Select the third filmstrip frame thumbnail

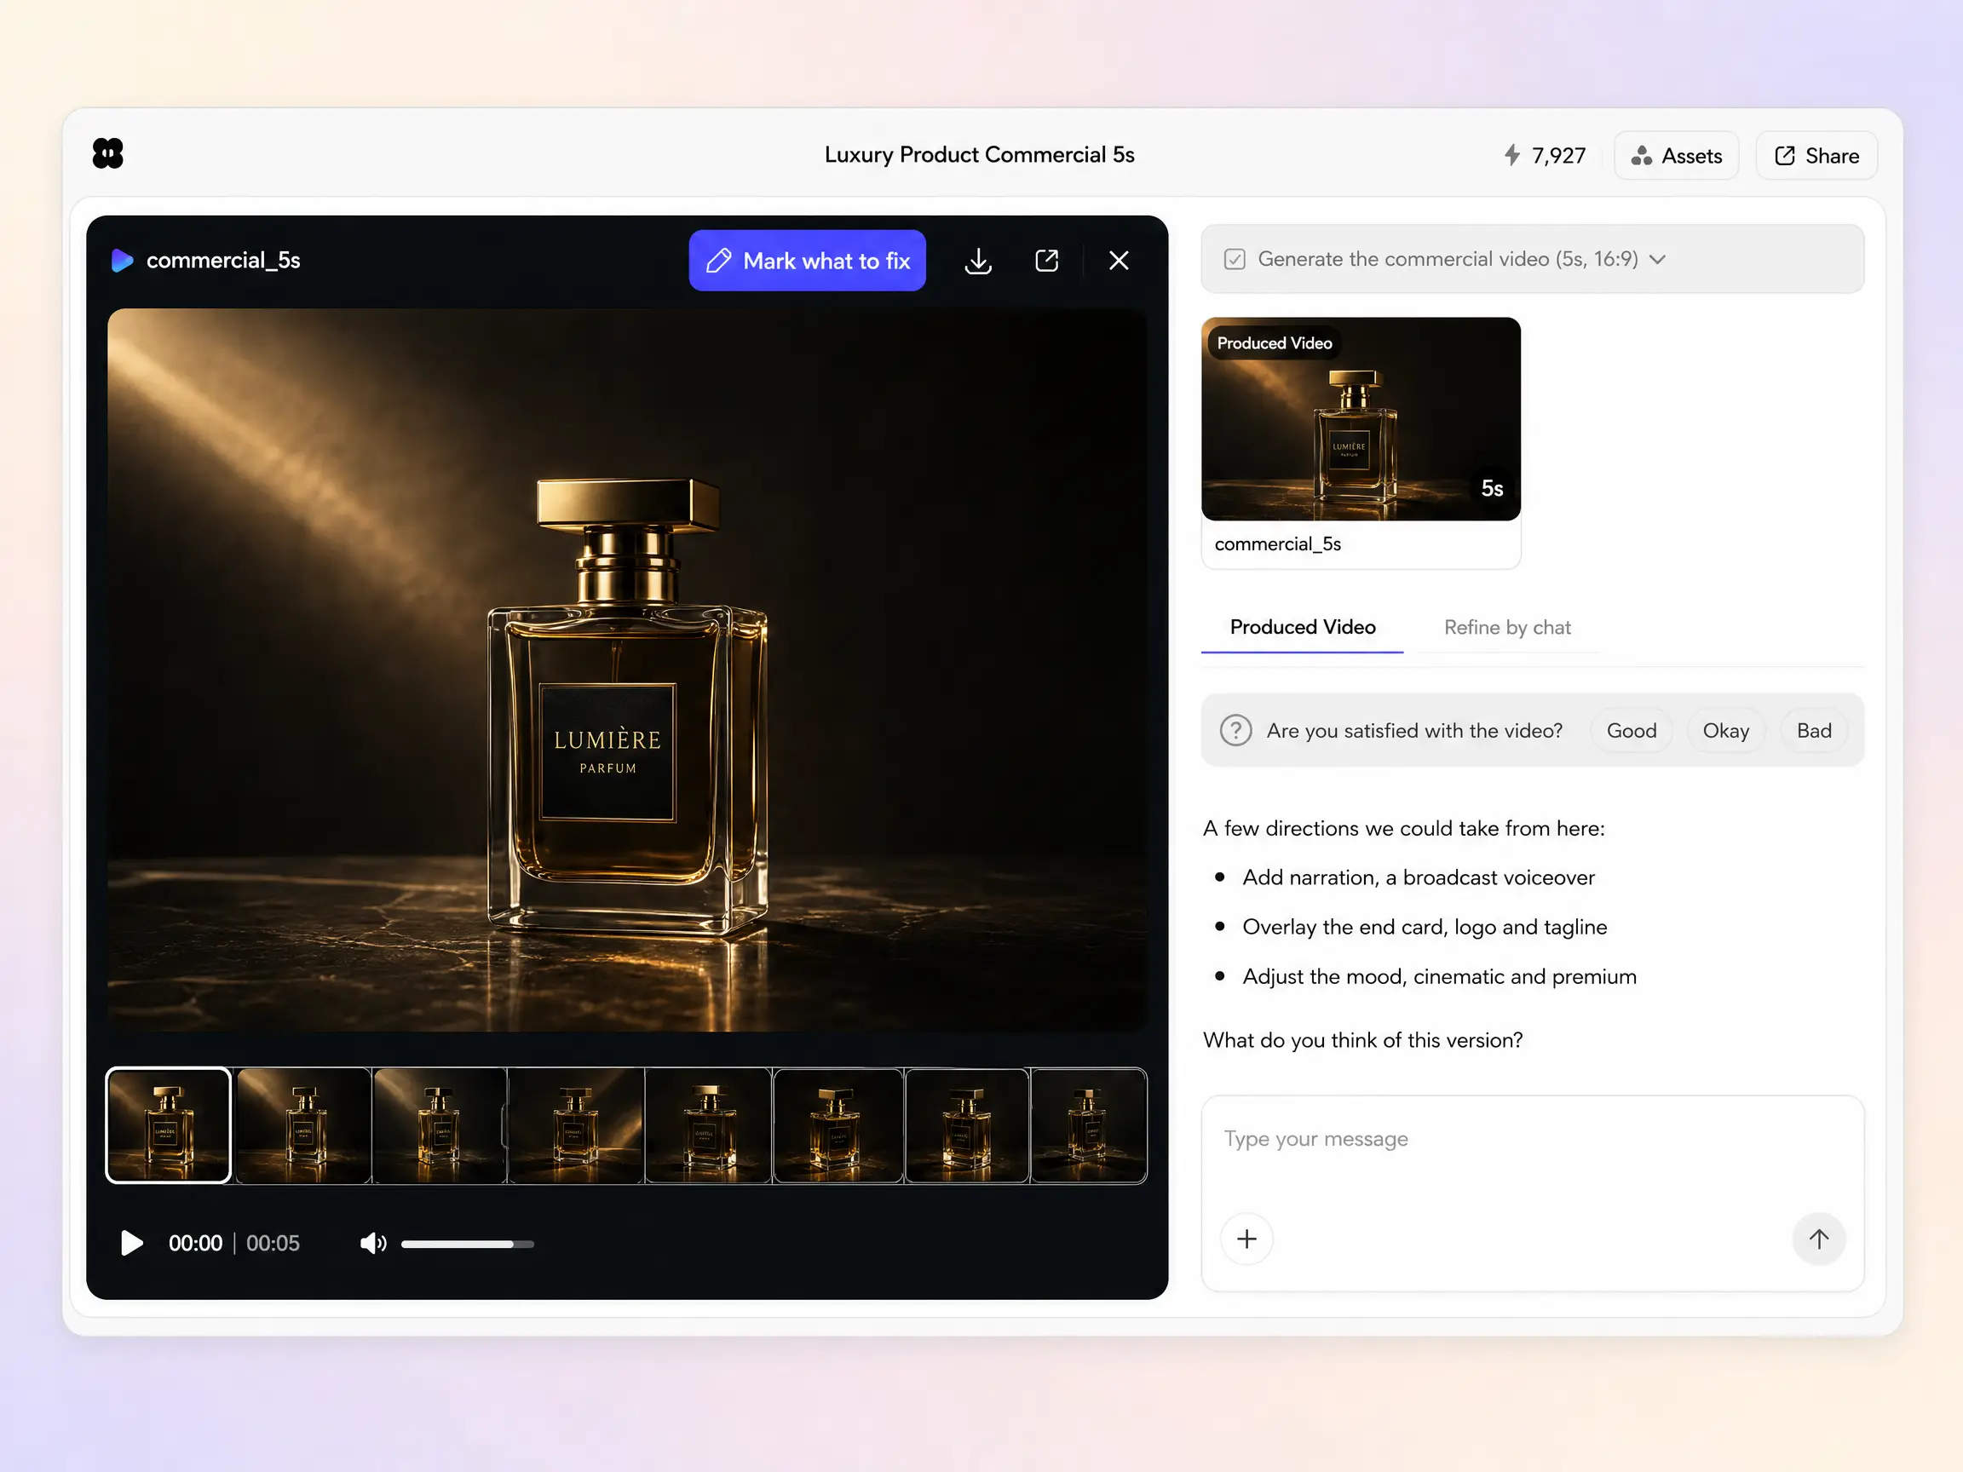440,1125
